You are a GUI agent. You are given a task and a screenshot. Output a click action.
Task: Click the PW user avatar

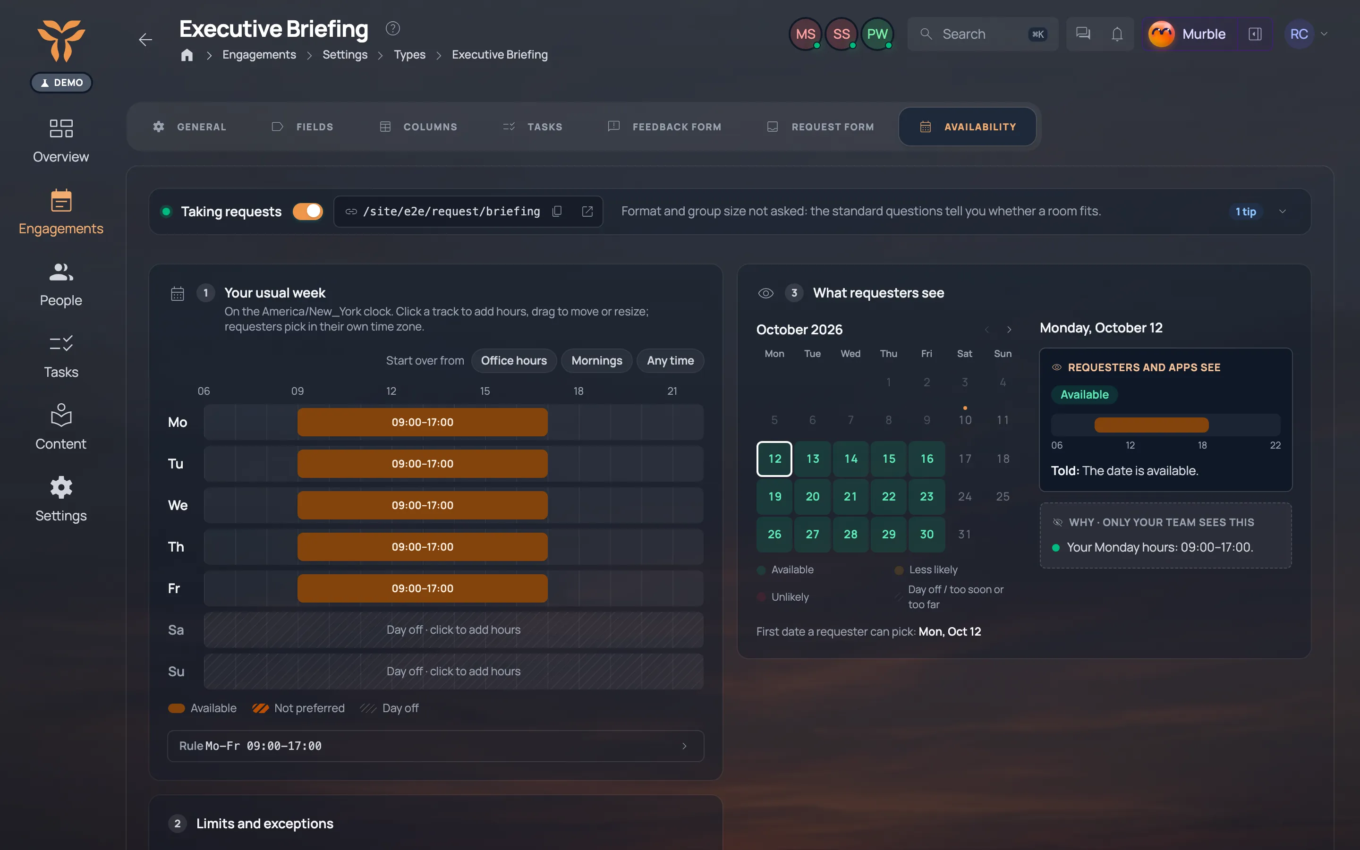pyautogui.click(x=877, y=34)
